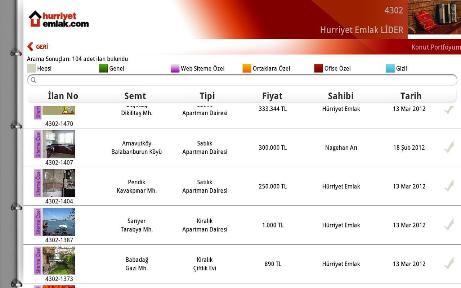This screenshot has height=288, width=461.
Task: Click Kiralık Apartman Dairesi in Sarıyer row
Action: (205, 225)
